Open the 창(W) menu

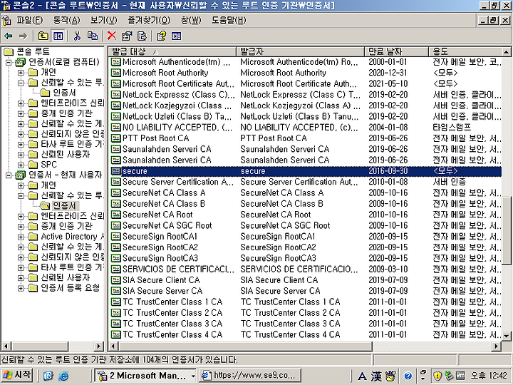(191, 20)
